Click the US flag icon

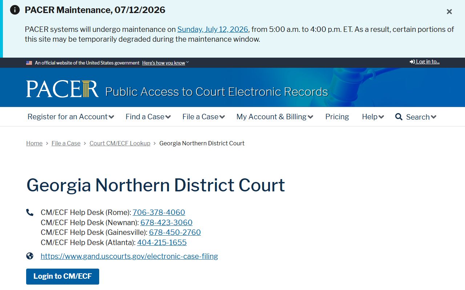(x=29, y=63)
